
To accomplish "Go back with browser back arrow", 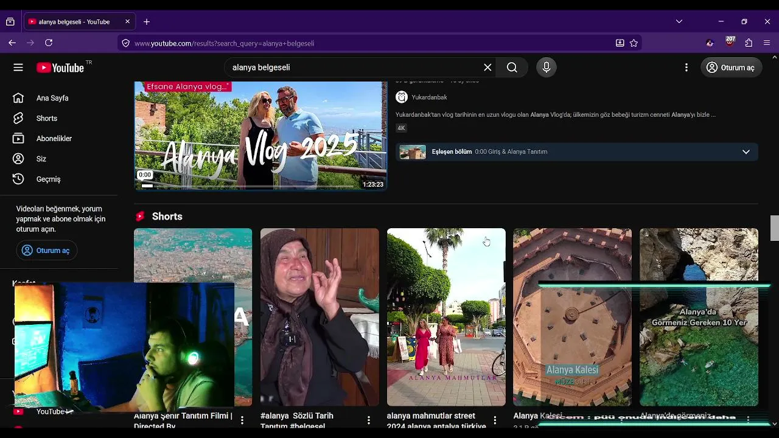I will coord(12,43).
